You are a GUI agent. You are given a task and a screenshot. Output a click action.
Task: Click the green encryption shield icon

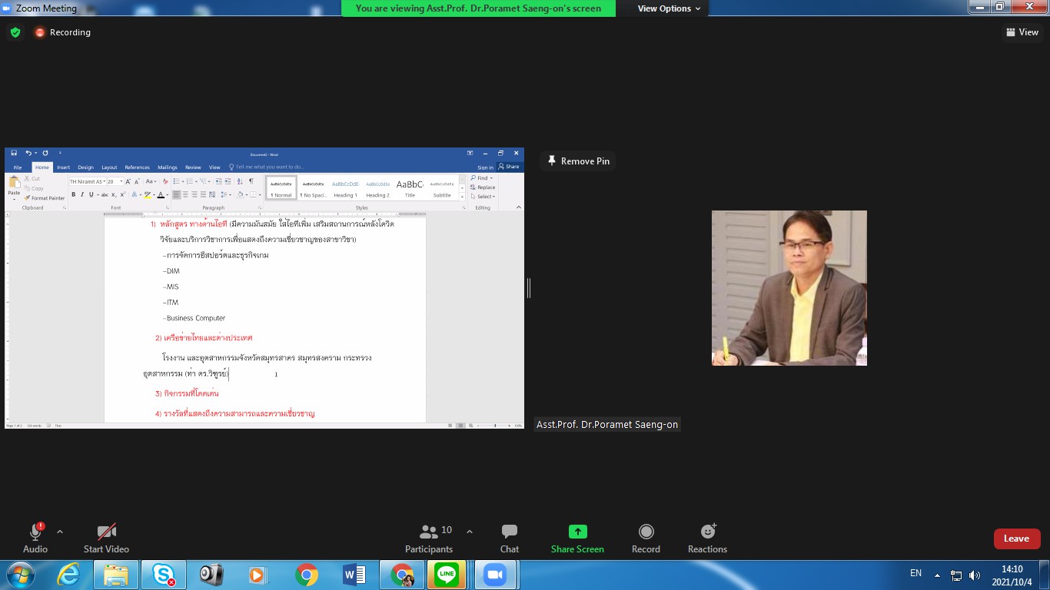click(x=15, y=32)
